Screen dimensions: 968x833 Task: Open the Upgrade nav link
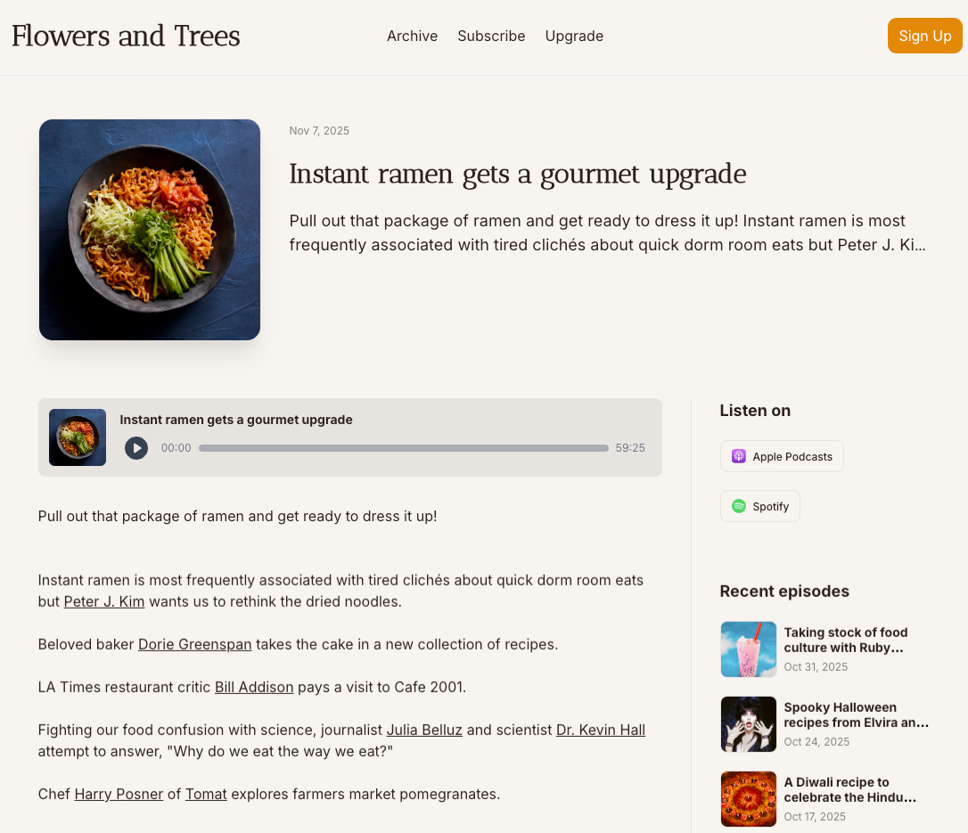tap(573, 36)
